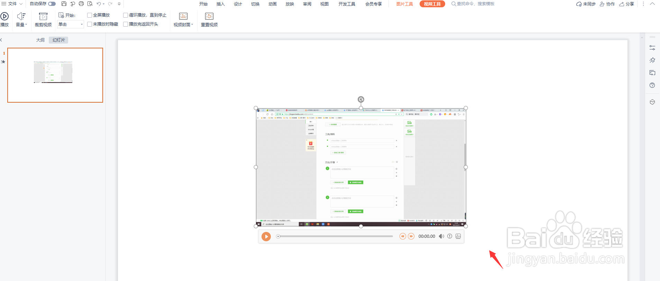Switch to the 图片工具 tab

point(405,4)
